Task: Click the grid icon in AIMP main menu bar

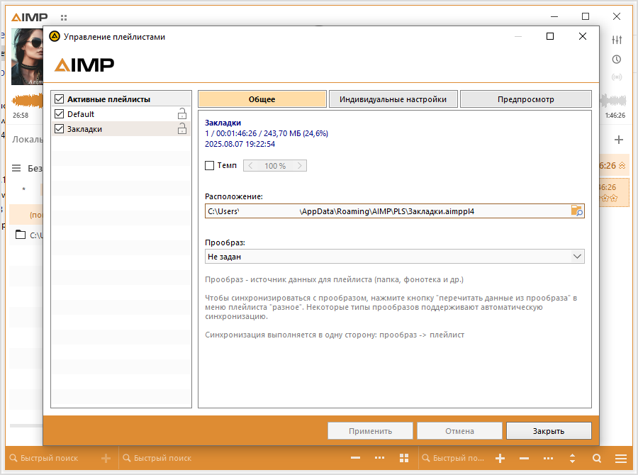Action: pos(64,18)
